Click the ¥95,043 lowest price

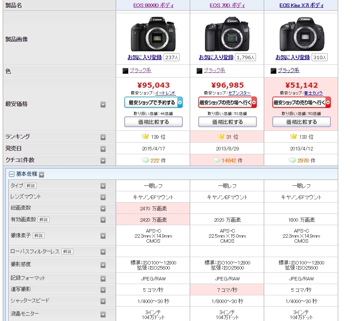pyautogui.click(x=153, y=85)
